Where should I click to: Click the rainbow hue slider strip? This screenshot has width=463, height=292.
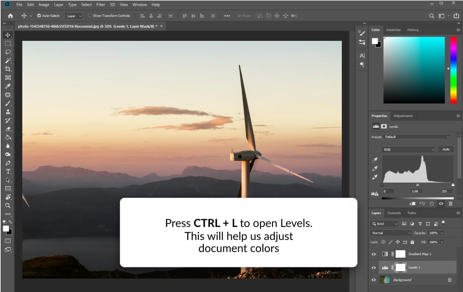click(x=453, y=70)
